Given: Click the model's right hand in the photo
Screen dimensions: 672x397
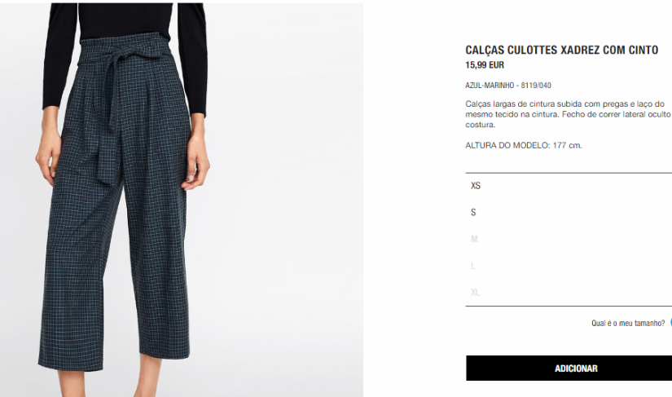Looking at the screenshot, I should tap(47, 160).
